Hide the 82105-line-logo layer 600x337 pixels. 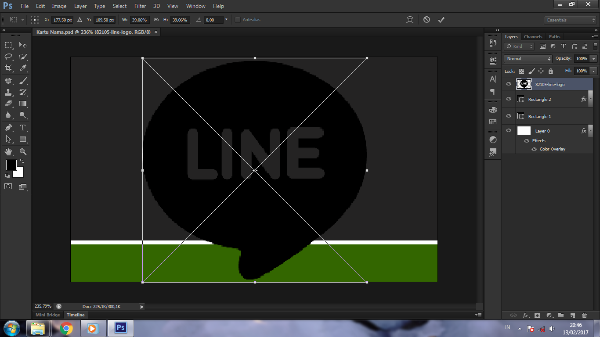509,84
